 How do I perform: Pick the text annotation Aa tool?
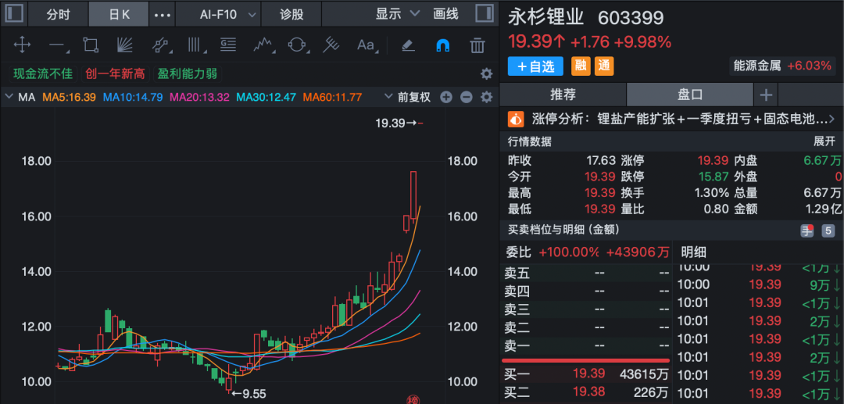[x=366, y=45]
